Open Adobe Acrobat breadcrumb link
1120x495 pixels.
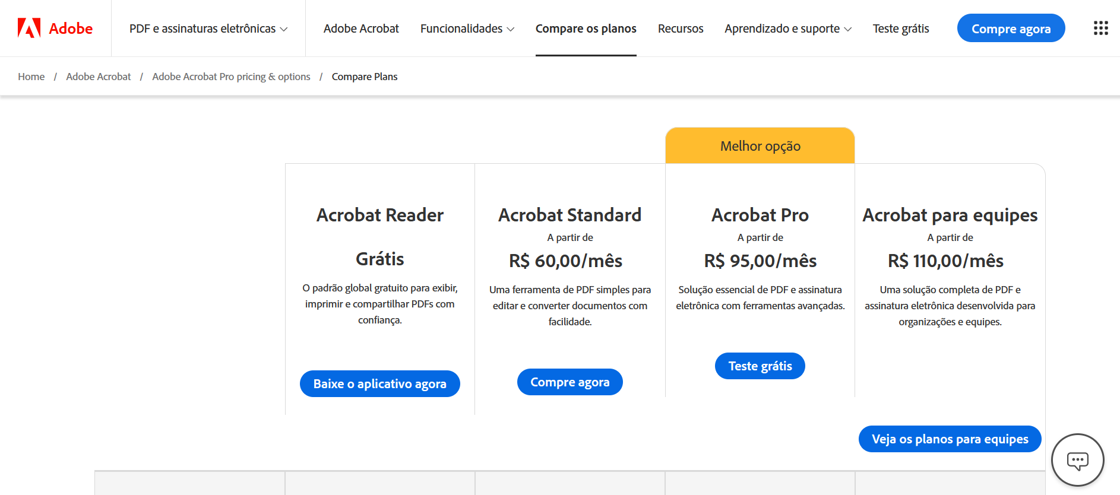99,76
